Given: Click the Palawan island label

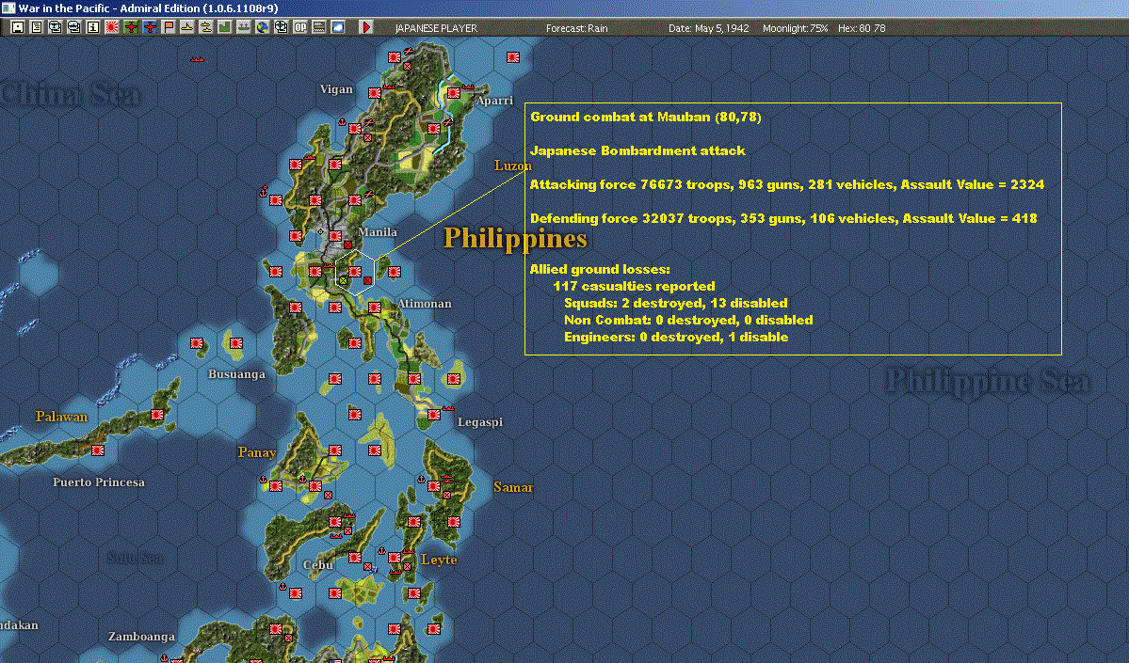Looking at the screenshot, I should tap(62, 417).
